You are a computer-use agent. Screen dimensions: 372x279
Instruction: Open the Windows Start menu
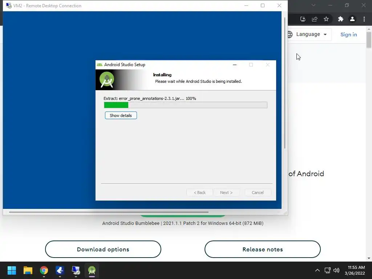(x=12, y=270)
